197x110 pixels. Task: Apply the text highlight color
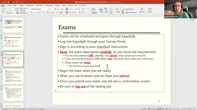pyautogui.click(x=57, y=12)
